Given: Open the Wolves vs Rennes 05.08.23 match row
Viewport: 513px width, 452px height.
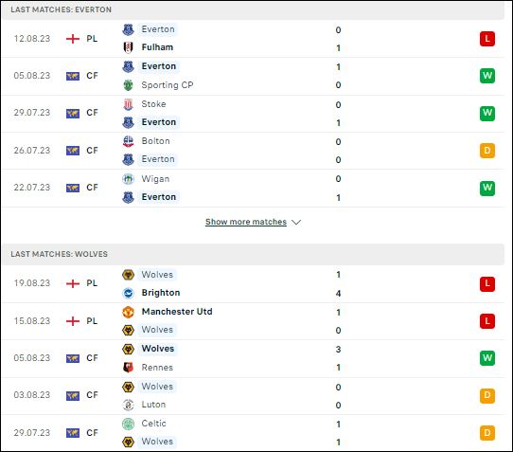Looking at the screenshot, I should tap(253, 358).
